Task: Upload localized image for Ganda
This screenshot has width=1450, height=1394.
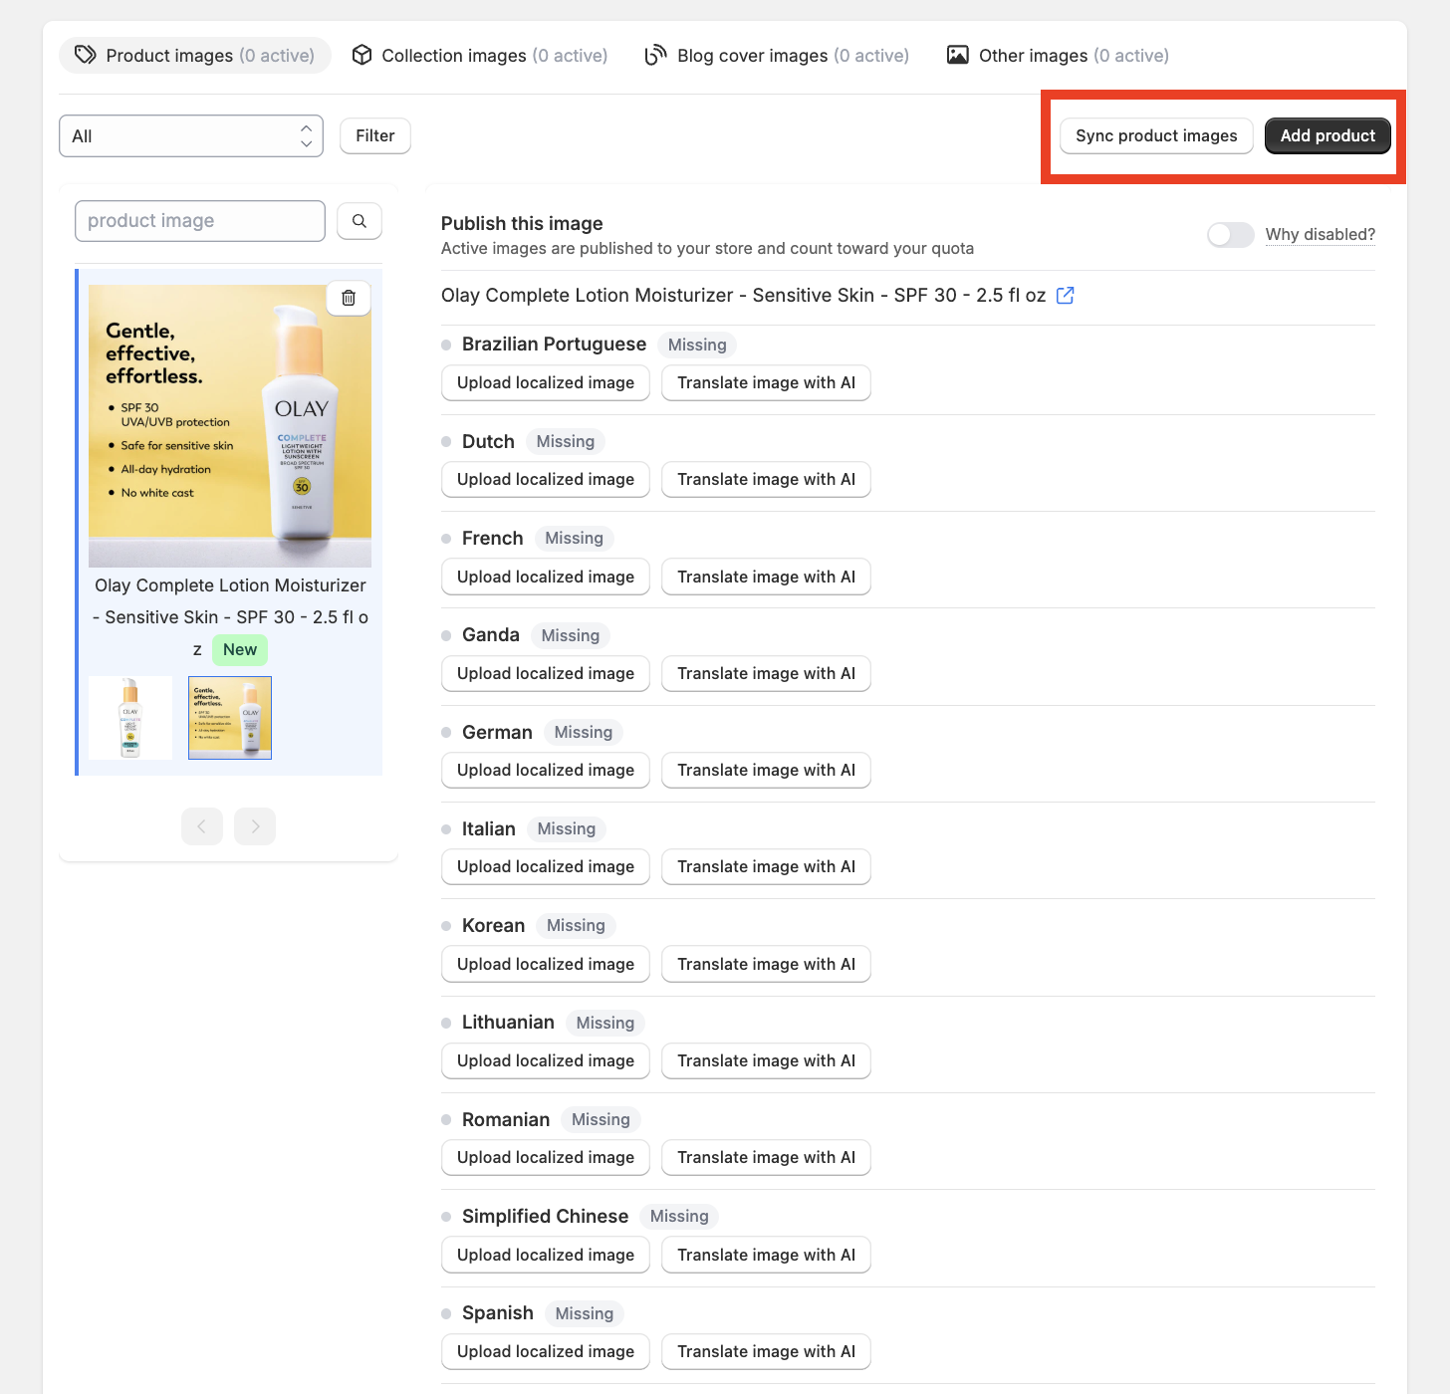Action: point(546,674)
